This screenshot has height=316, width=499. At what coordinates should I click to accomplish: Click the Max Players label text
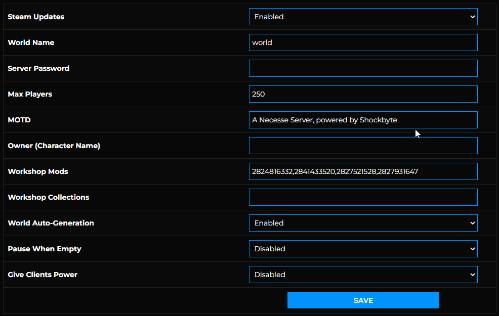tap(29, 94)
